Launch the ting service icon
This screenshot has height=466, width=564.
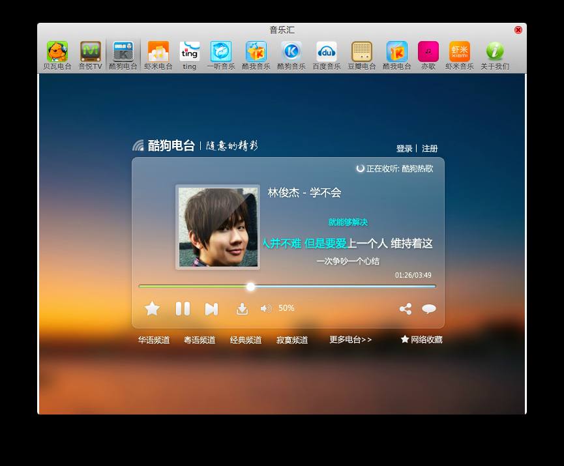[190, 56]
